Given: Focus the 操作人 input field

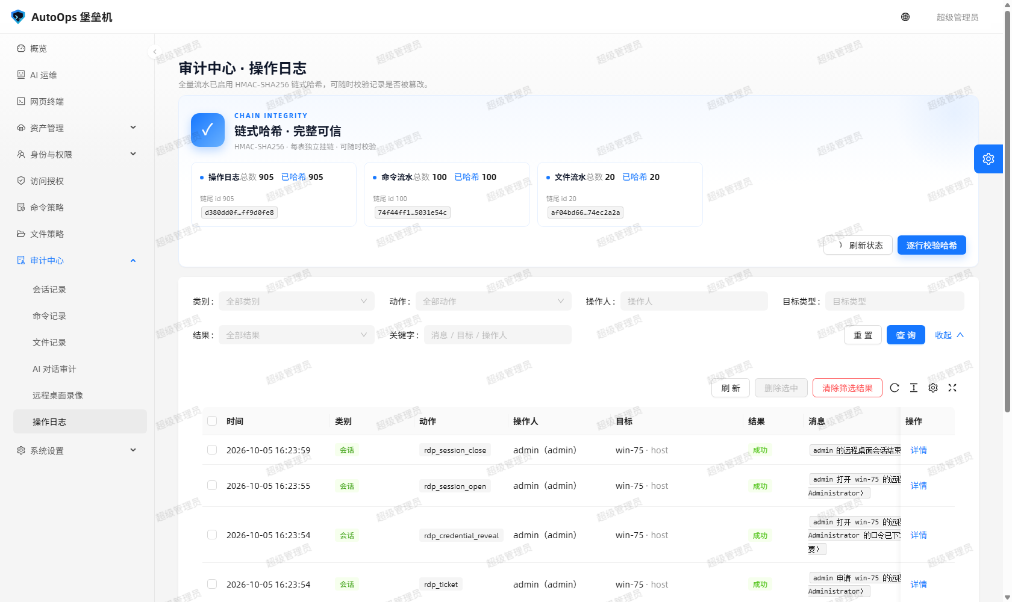Looking at the screenshot, I should point(694,301).
